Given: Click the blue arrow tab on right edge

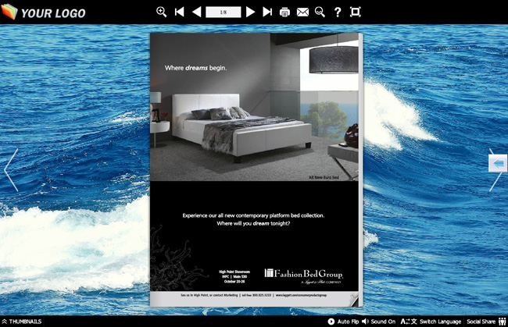Looking at the screenshot, I should tap(498, 163).
